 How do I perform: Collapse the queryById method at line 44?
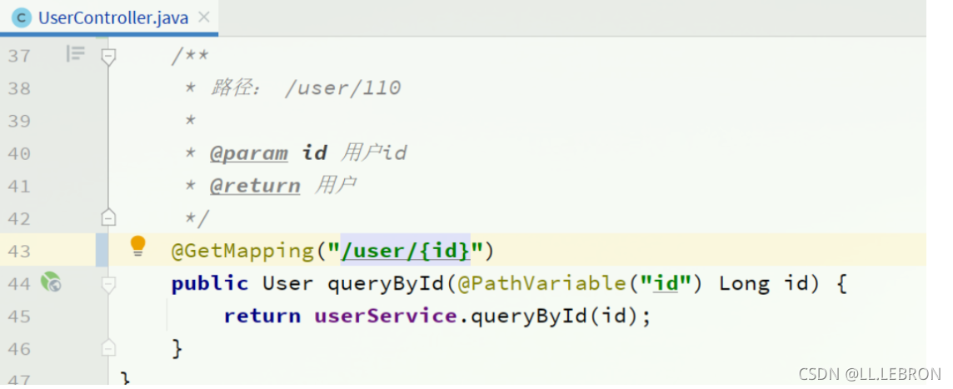tap(108, 284)
